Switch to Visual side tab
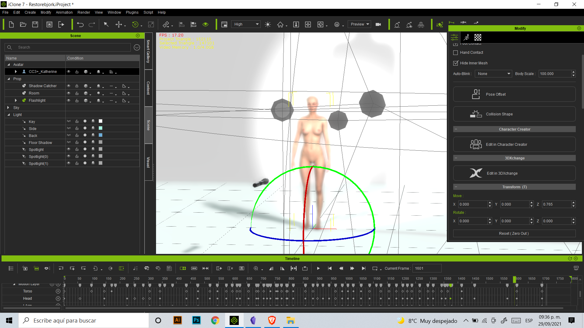The height and width of the screenshot is (328, 584). pyautogui.click(x=148, y=162)
